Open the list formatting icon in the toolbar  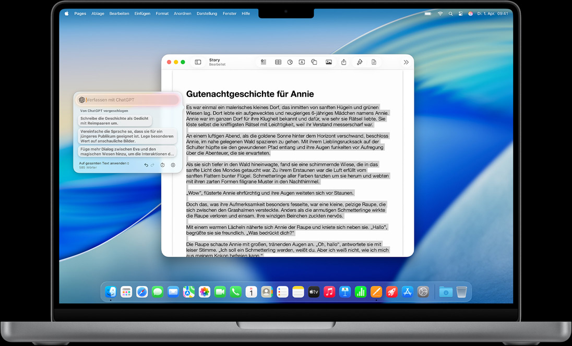click(x=264, y=62)
